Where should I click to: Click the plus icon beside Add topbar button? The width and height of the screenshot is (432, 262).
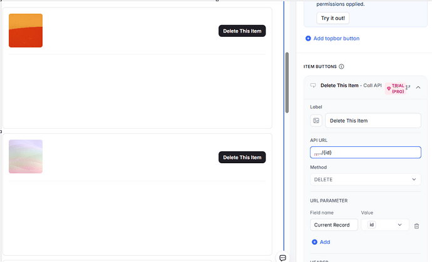[x=308, y=39]
